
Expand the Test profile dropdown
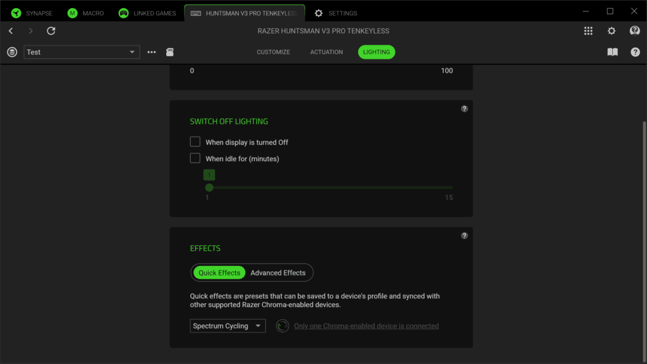[82, 52]
